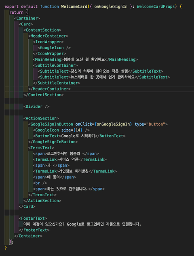Screen dimensions: 194x256
Task: Select the onGoogleSignIn parameter in the function signature
Action: pos(111,6)
